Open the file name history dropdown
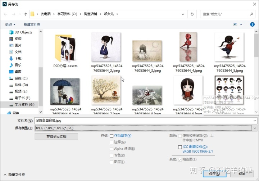Image resolution: width=259 pixels, height=181 pixels. 255,121
